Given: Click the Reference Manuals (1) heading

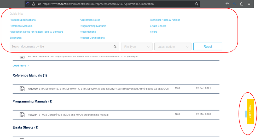Looking at the screenshot, I should point(30,75).
